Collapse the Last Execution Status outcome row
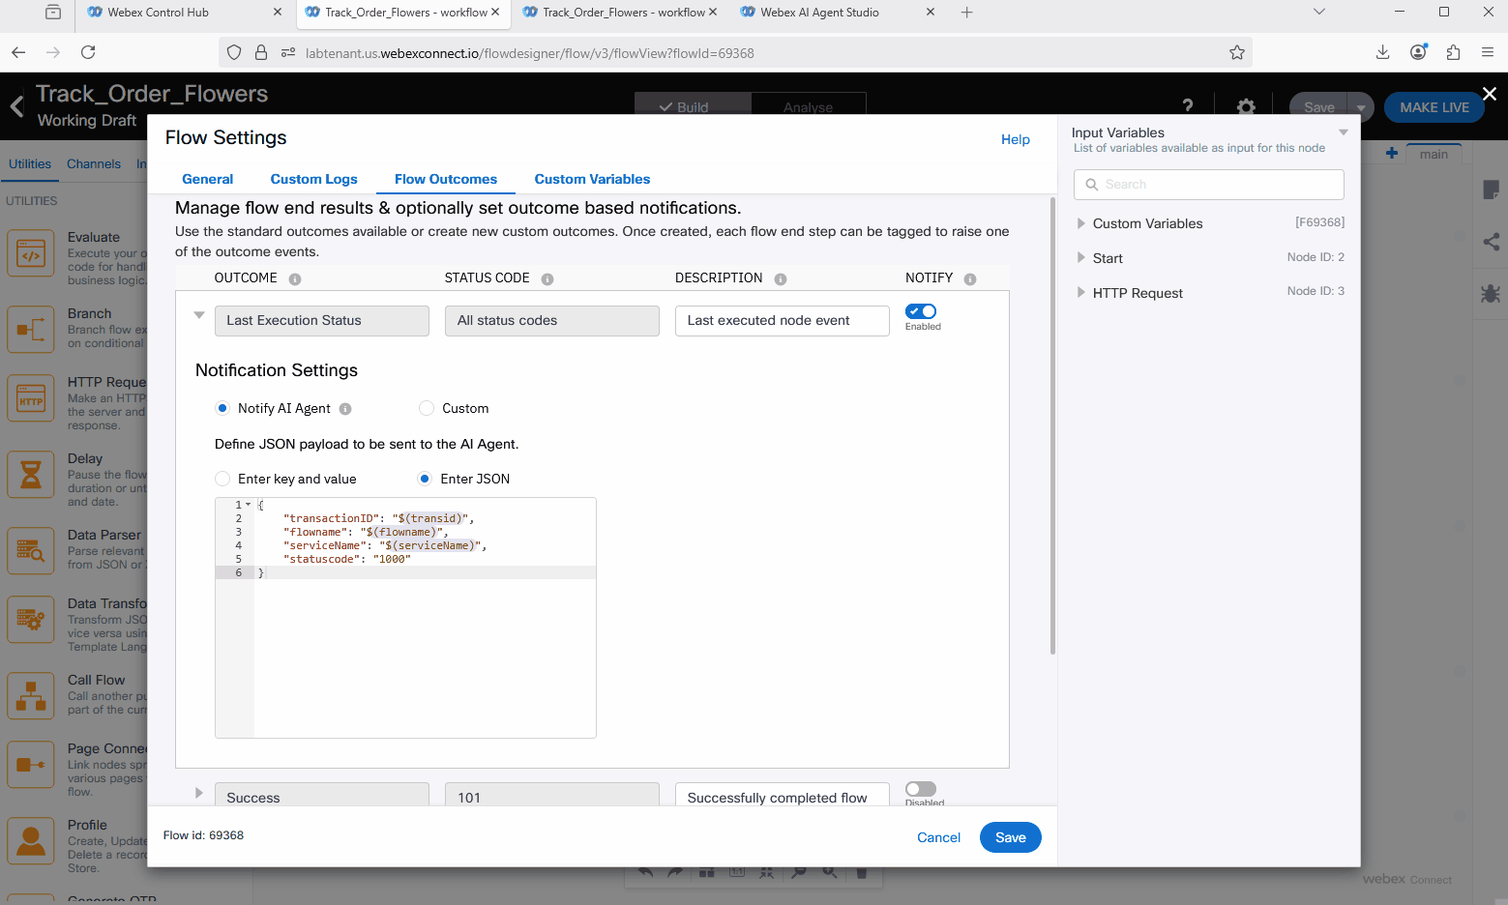This screenshot has width=1508, height=905. [199, 315]
